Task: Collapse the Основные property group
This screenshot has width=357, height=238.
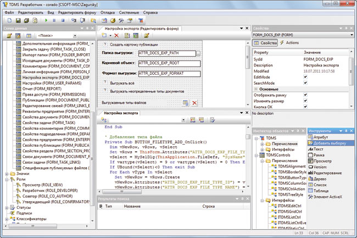Action: (256, 88)
